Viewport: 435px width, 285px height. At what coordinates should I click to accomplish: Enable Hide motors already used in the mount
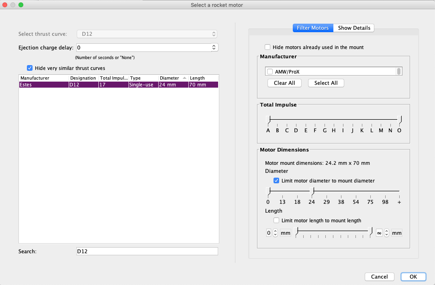click(x=268, y=47)
